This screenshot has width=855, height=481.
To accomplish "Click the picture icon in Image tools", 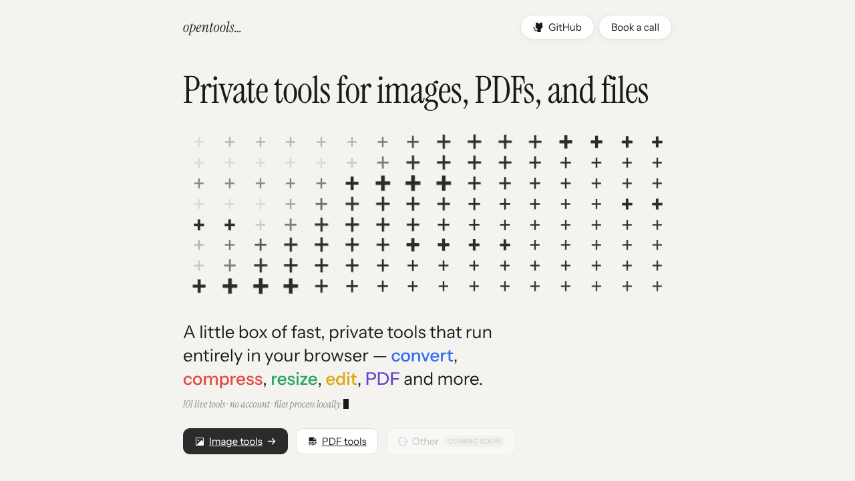I will (x=200, y=442).
